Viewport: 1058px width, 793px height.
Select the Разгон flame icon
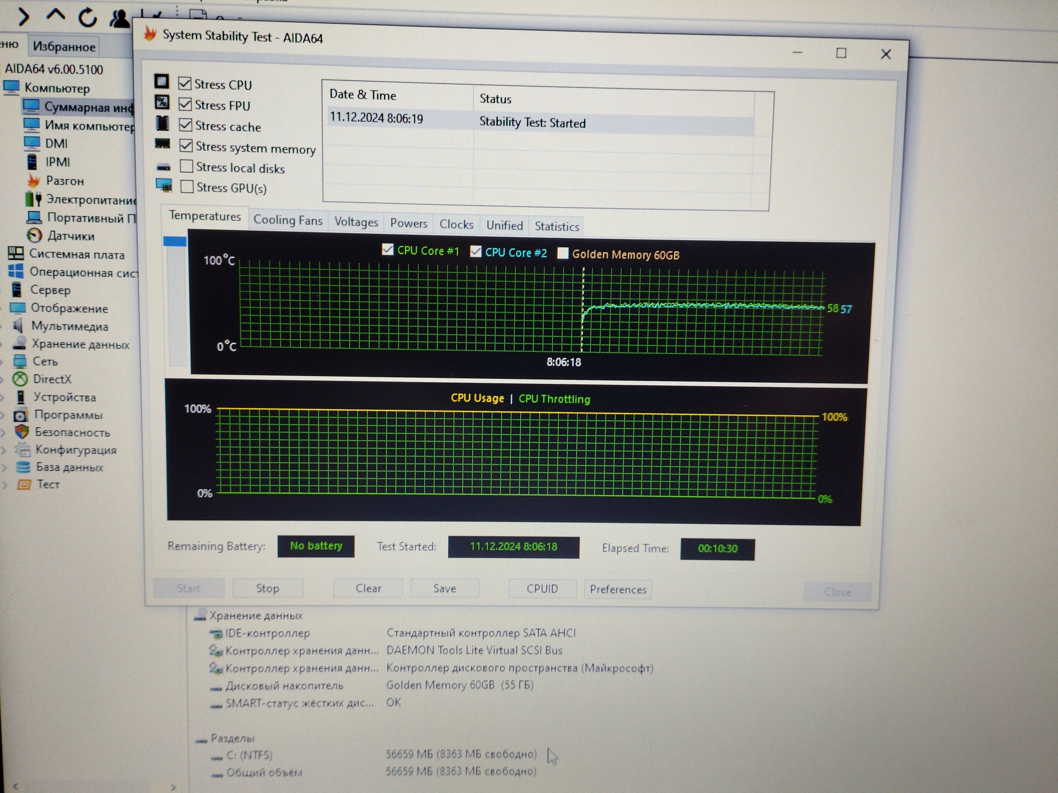coord(33,180)
